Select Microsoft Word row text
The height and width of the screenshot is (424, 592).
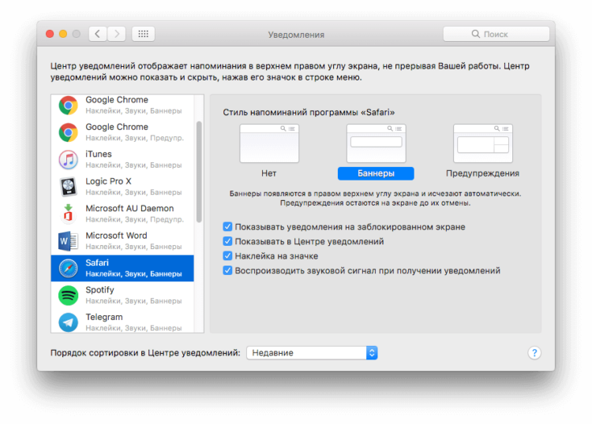pos(133,241)
